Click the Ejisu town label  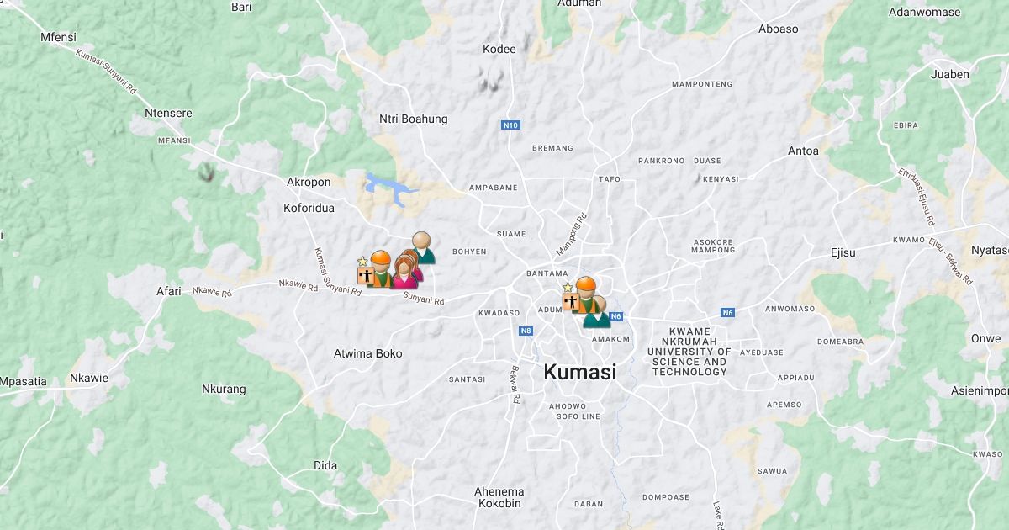click(843, 252)
